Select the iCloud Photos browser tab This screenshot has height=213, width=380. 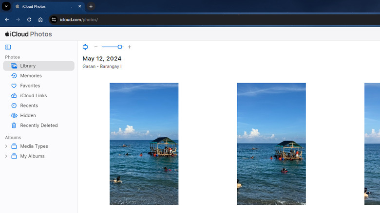pos(44,6)
